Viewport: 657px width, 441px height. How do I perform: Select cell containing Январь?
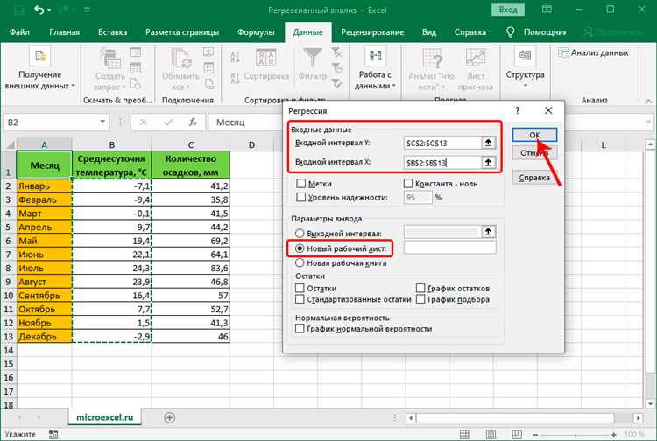44,185
